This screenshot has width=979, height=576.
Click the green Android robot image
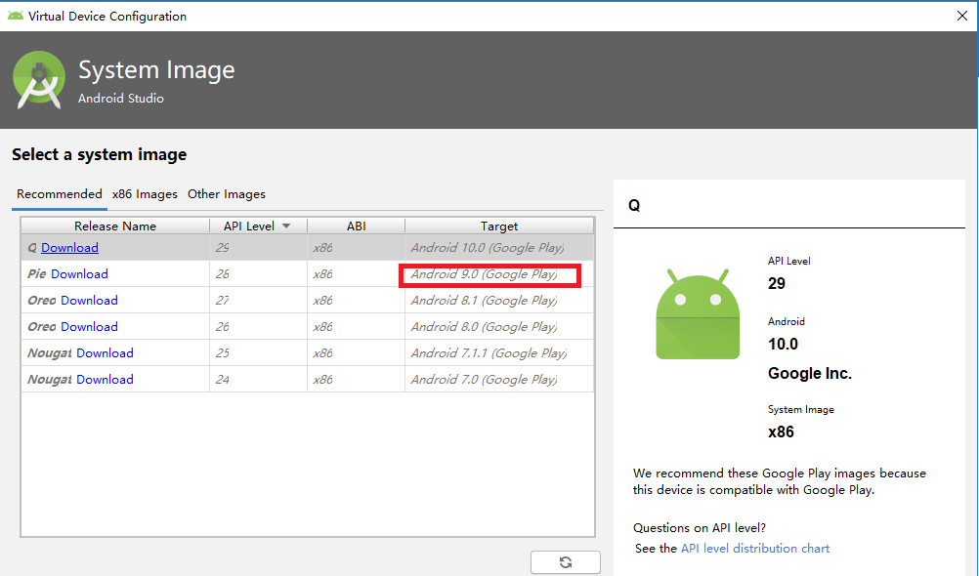point(698,314)
